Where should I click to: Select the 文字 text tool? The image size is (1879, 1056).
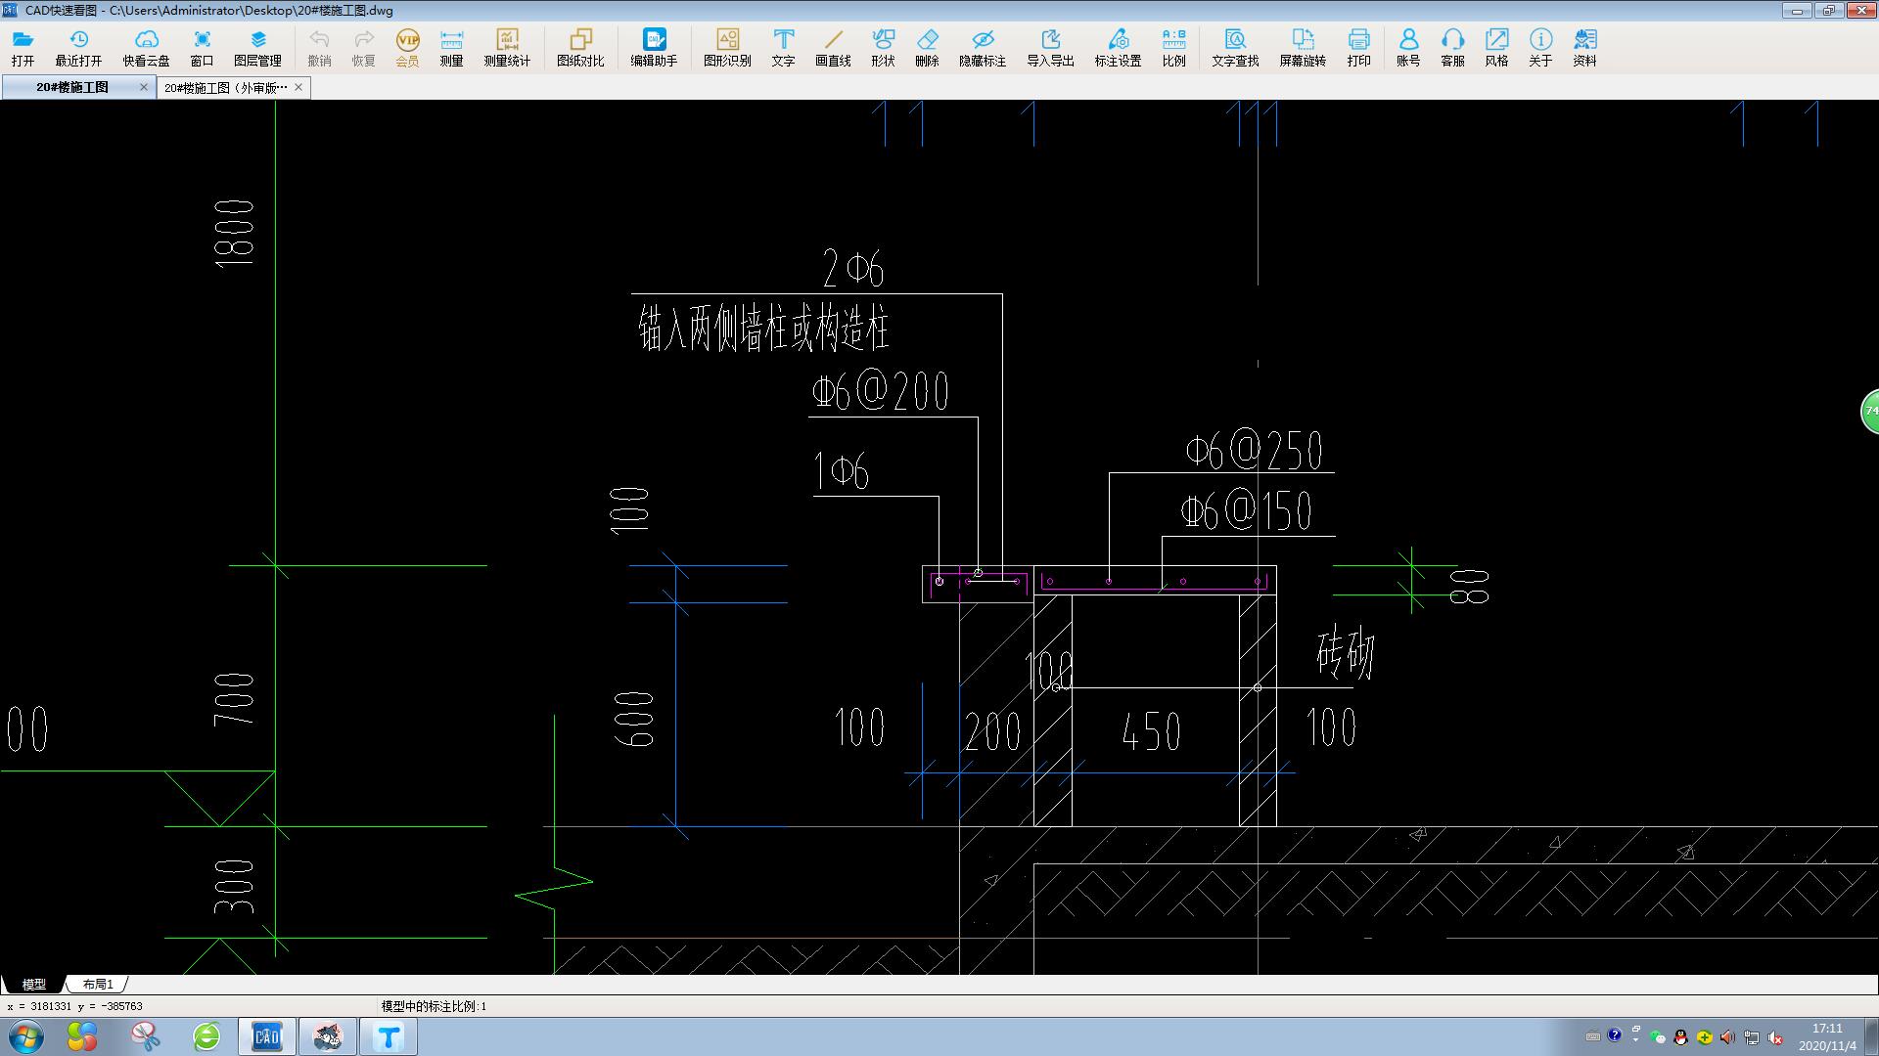(783, 47)
